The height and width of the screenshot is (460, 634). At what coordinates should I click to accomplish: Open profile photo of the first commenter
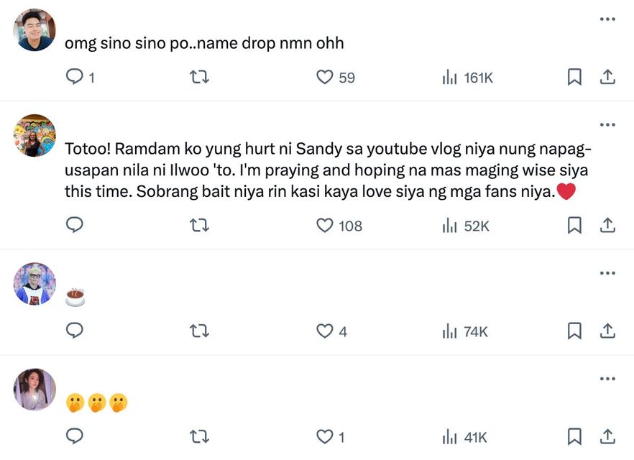pyautogui.click(x=35, y=30)
